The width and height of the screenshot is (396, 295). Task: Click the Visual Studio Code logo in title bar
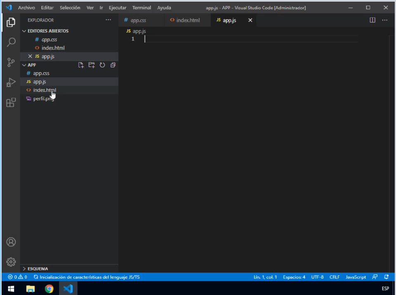coord(9,7)
